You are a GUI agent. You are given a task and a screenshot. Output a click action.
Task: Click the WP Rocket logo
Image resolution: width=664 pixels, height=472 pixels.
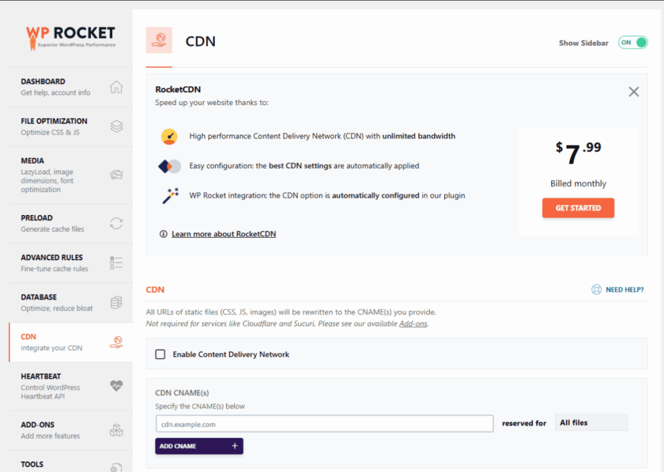coord(69,37)
